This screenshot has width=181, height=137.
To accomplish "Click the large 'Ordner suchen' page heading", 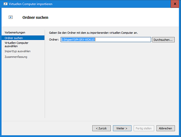I will tap(35, 18).
